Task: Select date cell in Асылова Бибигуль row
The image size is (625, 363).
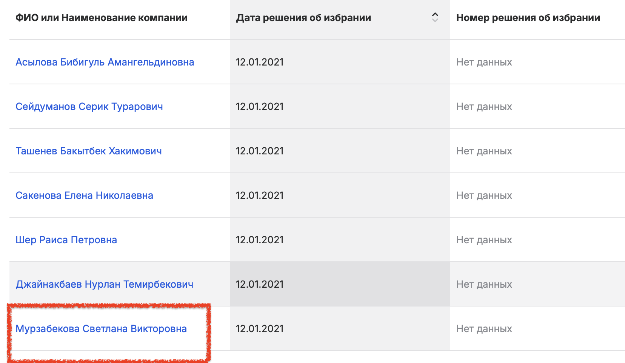Action: (260, 62)
